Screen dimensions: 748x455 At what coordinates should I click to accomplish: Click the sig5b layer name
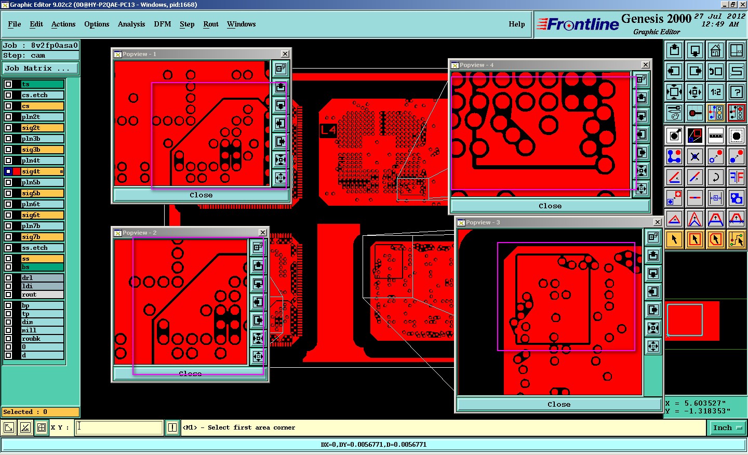pyautogui.click(x=43, y=193)
